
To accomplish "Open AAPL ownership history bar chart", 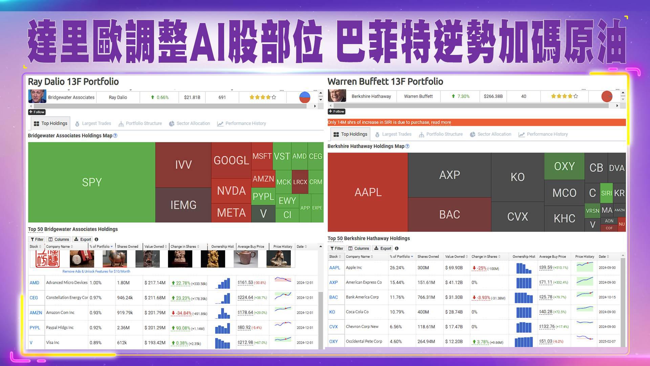I will [x=524, y=268].
